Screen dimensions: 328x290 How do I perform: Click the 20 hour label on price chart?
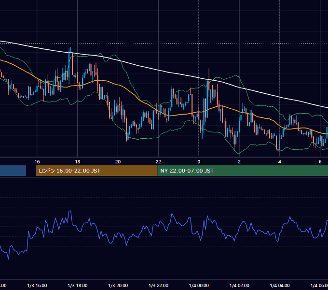118,161
